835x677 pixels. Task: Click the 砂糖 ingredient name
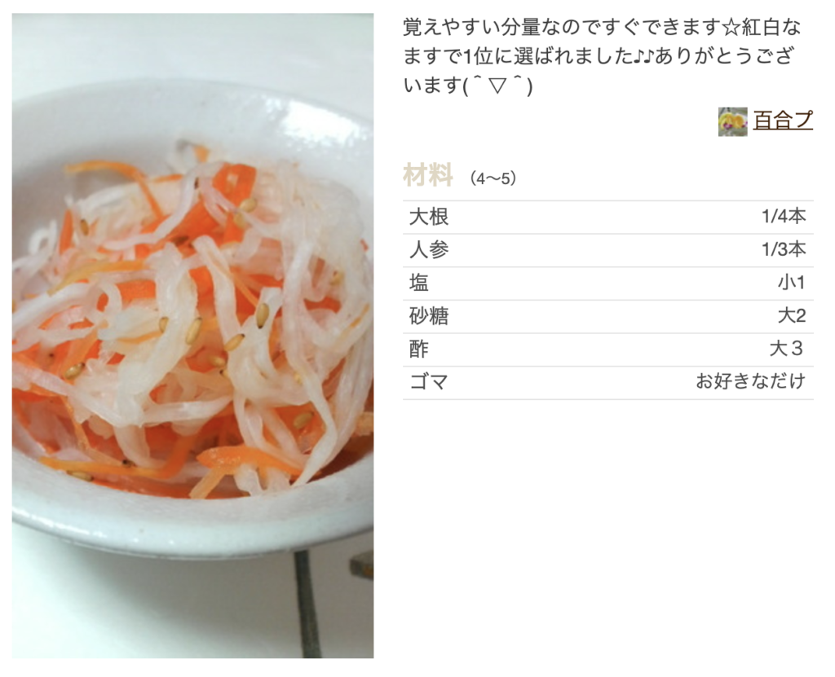[429, 316]
